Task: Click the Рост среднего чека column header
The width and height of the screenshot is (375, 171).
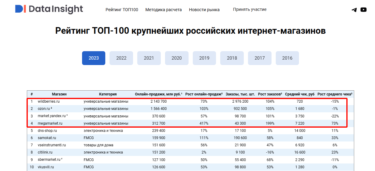Action: pos(335,94)
